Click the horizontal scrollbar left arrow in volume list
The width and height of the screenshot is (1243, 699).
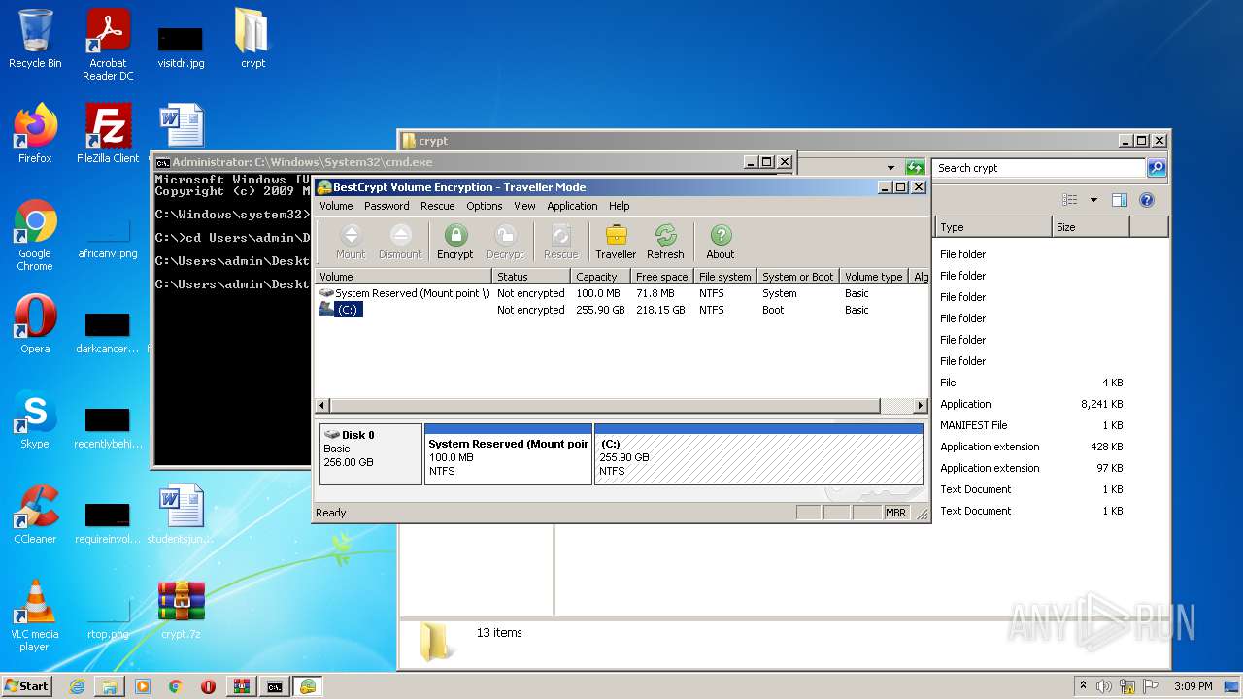pos(323,406)
